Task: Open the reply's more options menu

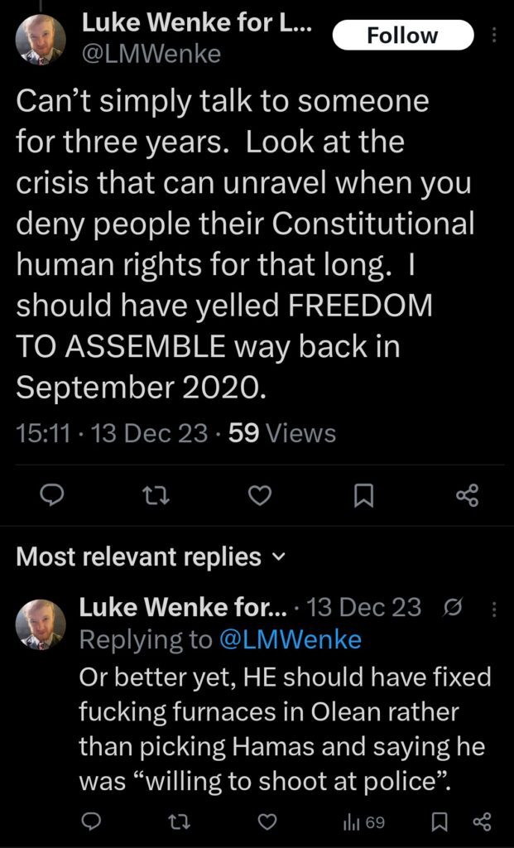Action: coord(493,607)
